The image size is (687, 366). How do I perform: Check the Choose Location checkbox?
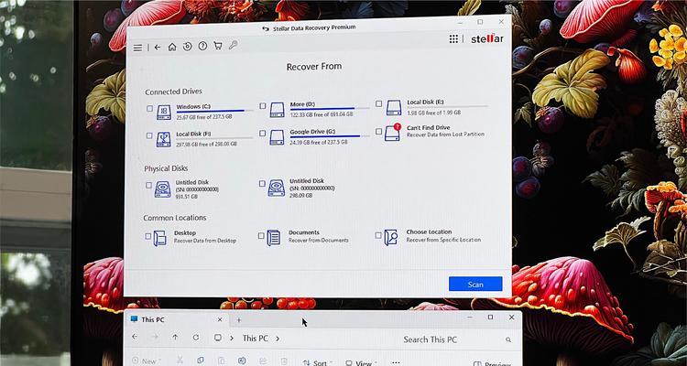tap(378, 235)
